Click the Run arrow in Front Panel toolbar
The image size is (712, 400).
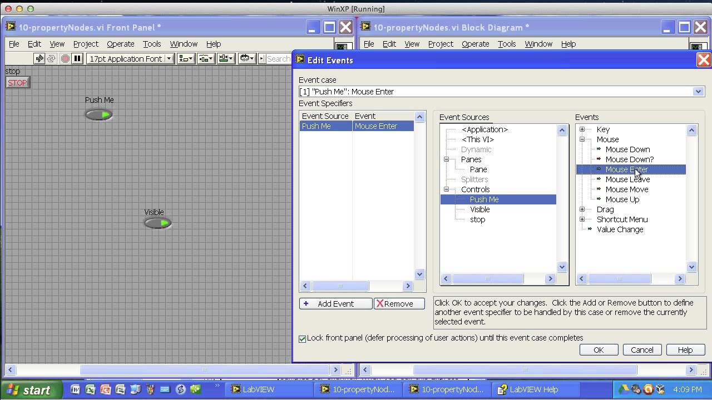39,58
